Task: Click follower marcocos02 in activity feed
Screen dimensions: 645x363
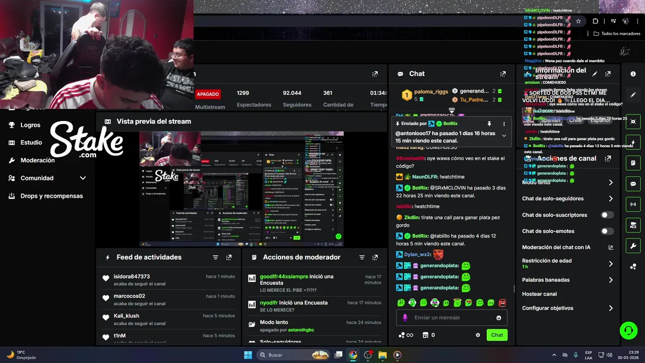Action: click(129, 296)
